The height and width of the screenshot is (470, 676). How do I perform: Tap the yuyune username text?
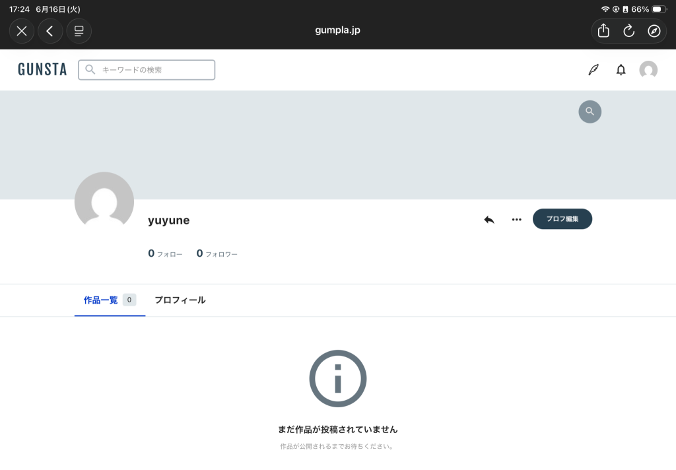(168, 220)
